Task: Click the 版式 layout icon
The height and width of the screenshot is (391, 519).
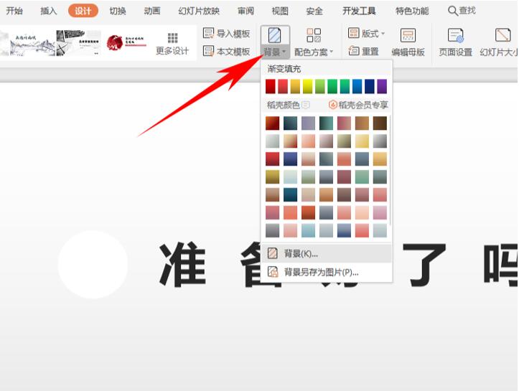Action: pos(353,33)
